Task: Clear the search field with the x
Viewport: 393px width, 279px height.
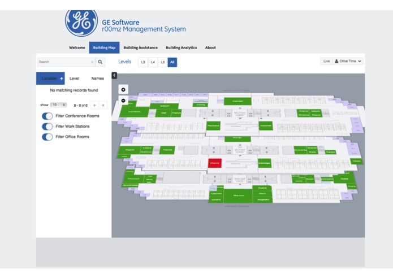Action: click(x=92, y=62)
